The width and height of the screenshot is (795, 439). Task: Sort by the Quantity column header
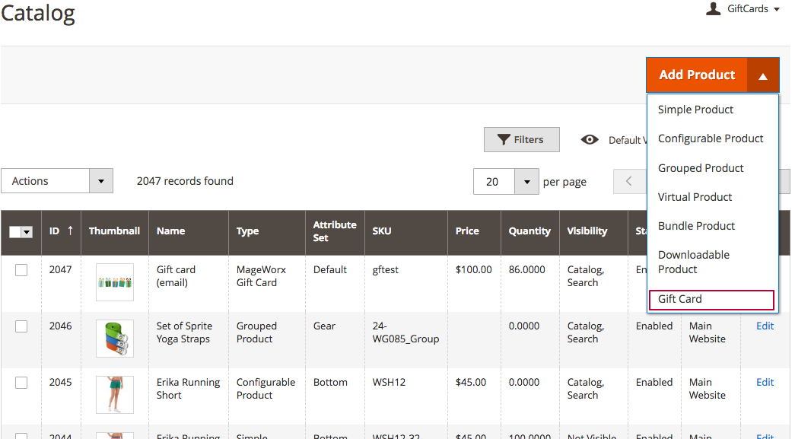click(x=529, y=231)
